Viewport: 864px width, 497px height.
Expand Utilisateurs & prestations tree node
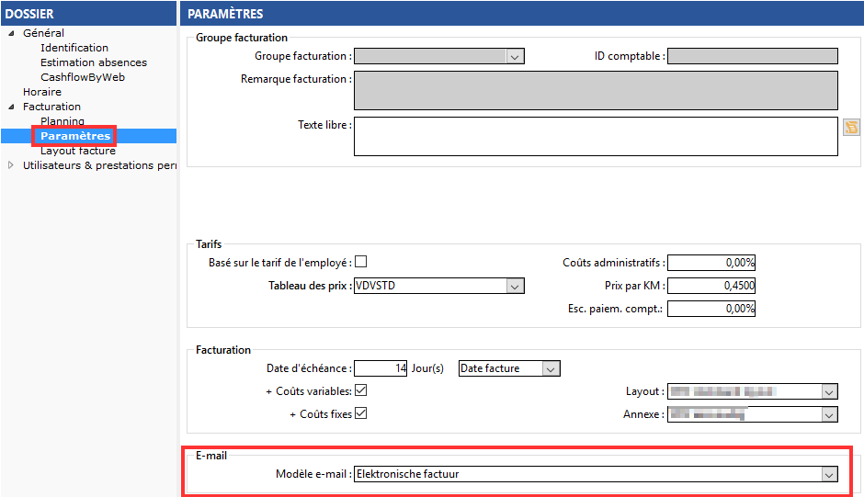pyautogui.click(x=10, y=165)
